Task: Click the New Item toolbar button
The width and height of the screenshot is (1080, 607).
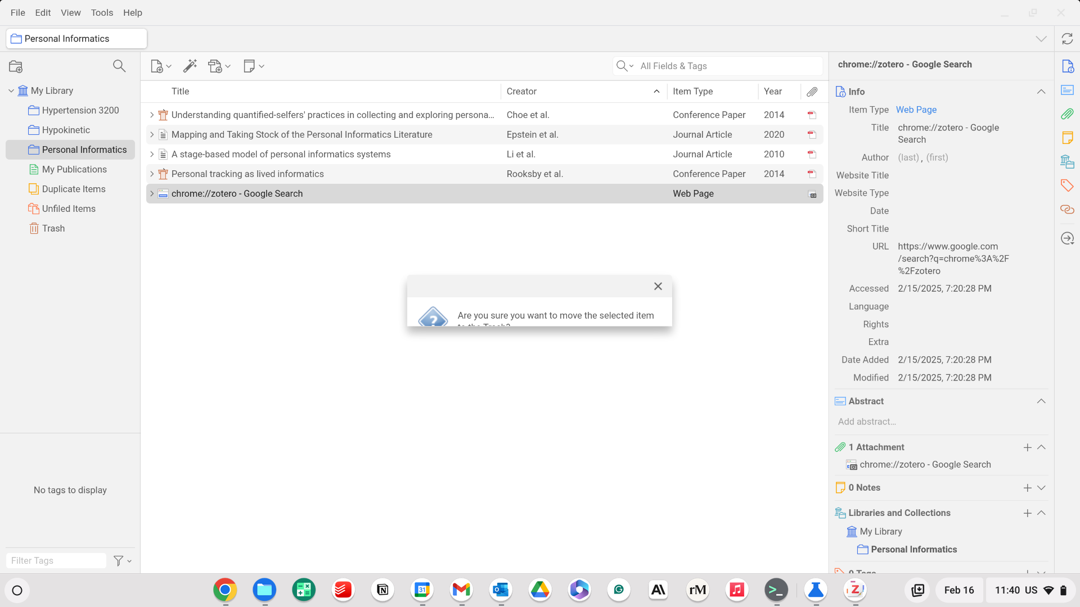Action: [x=157, y=66]
